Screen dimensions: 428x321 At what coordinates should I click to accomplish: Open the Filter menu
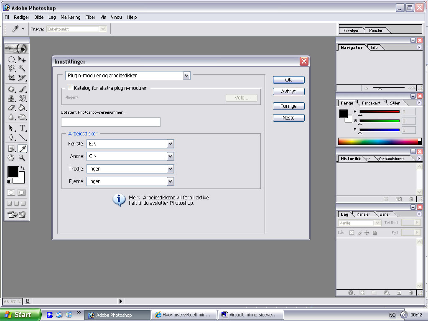(x=90, y=17)
